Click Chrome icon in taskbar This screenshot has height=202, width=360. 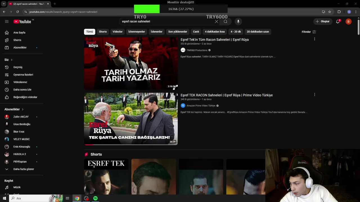pos(77,198)
